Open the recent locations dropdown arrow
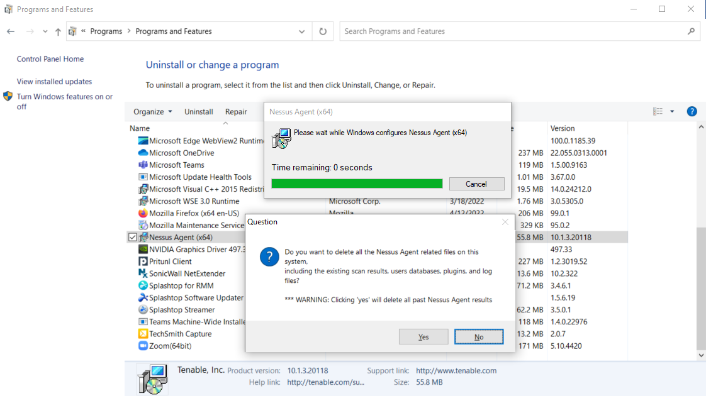Screen dimensions: 706x396 45,31
